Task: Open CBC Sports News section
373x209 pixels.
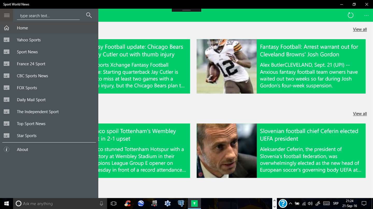Action: 49,76
